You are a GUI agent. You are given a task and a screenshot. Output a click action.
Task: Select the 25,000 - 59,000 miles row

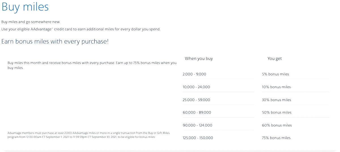coord(256,100)
